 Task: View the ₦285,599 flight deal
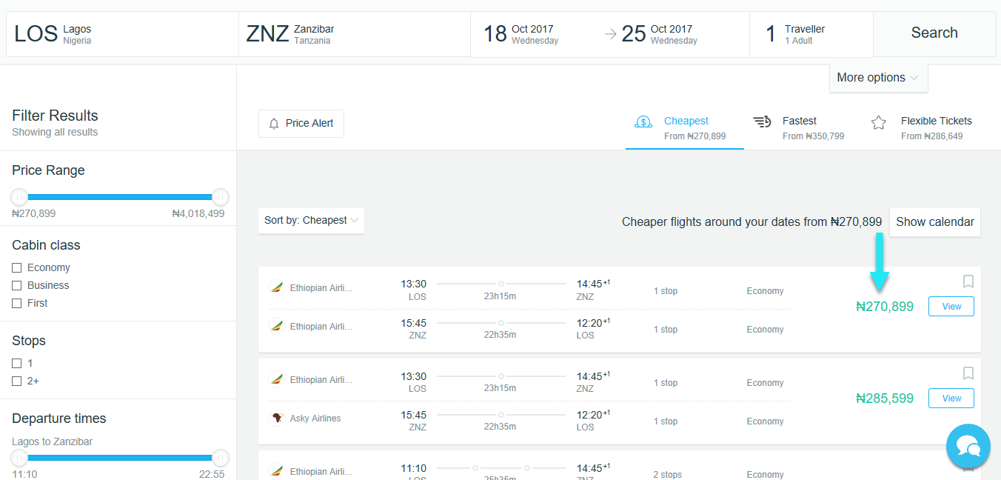[x=951, y=399]
